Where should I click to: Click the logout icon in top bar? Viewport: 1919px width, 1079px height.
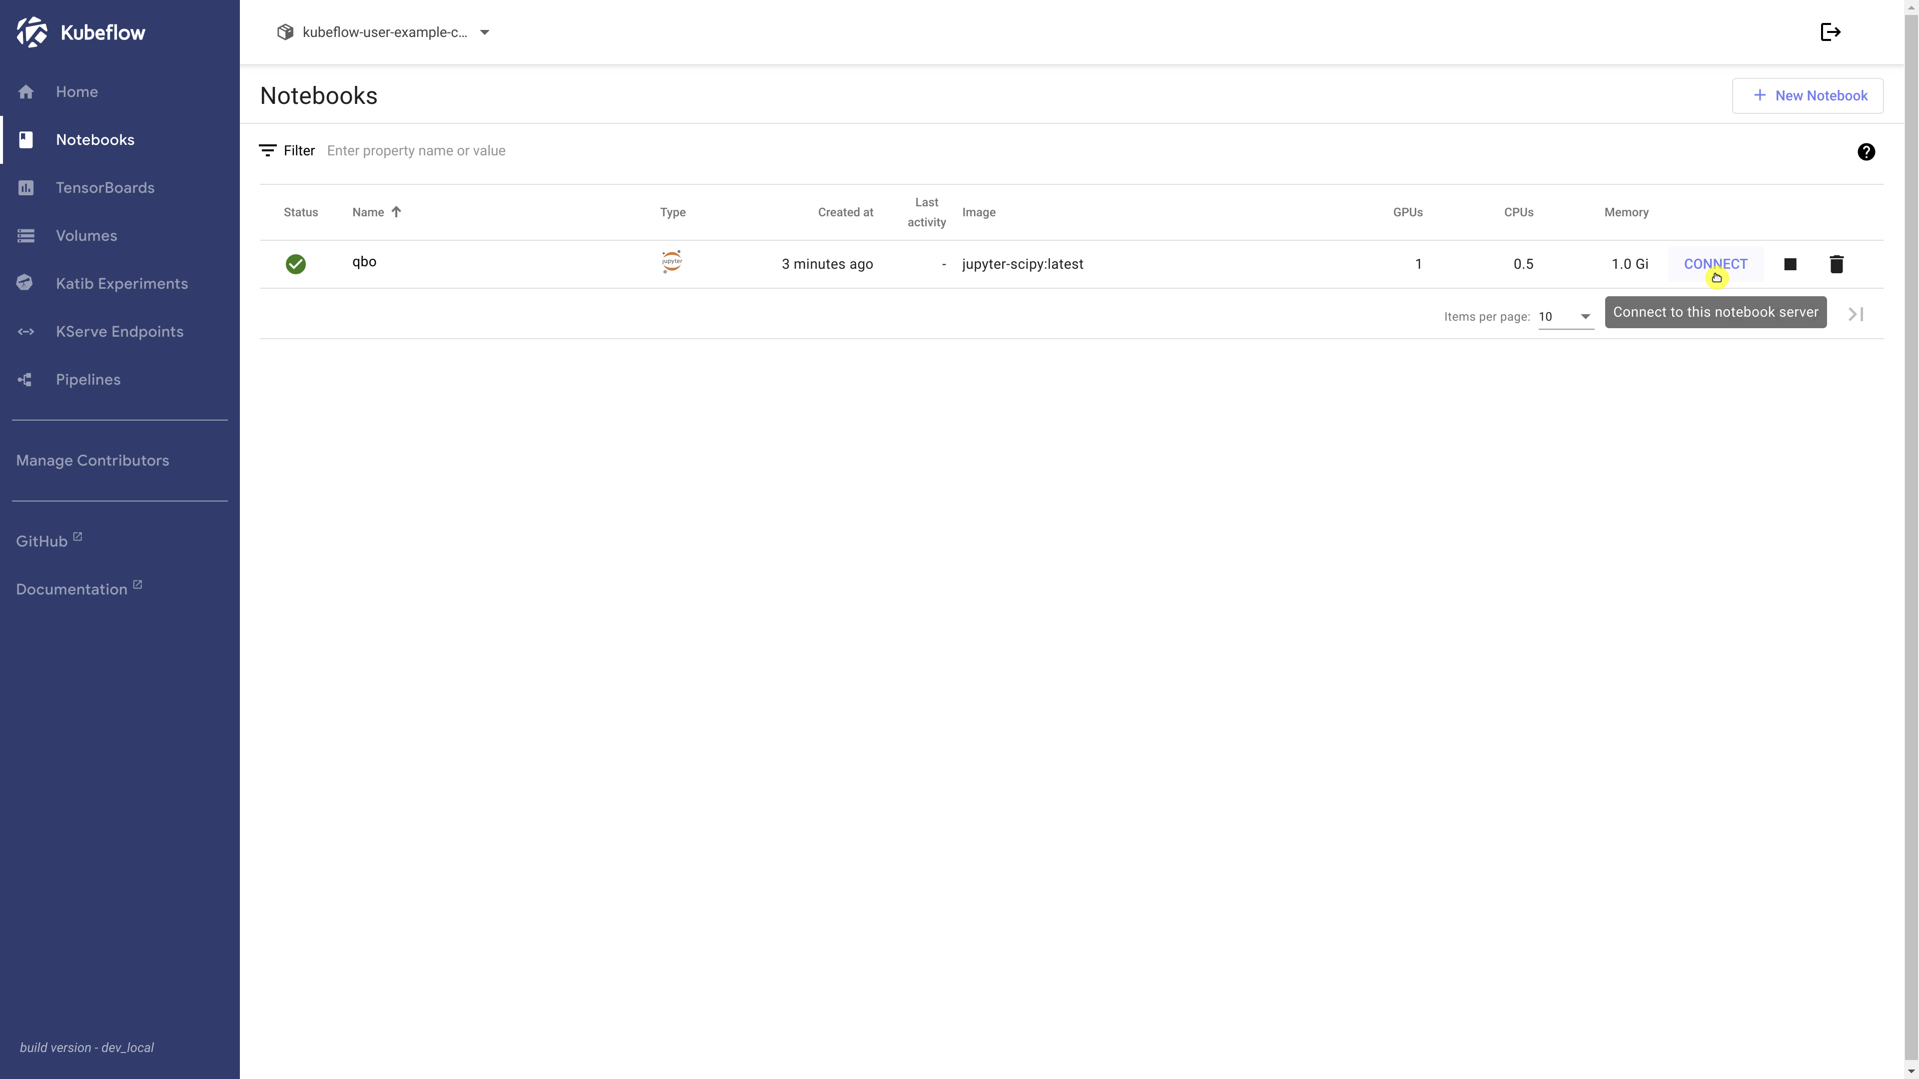1830,32
